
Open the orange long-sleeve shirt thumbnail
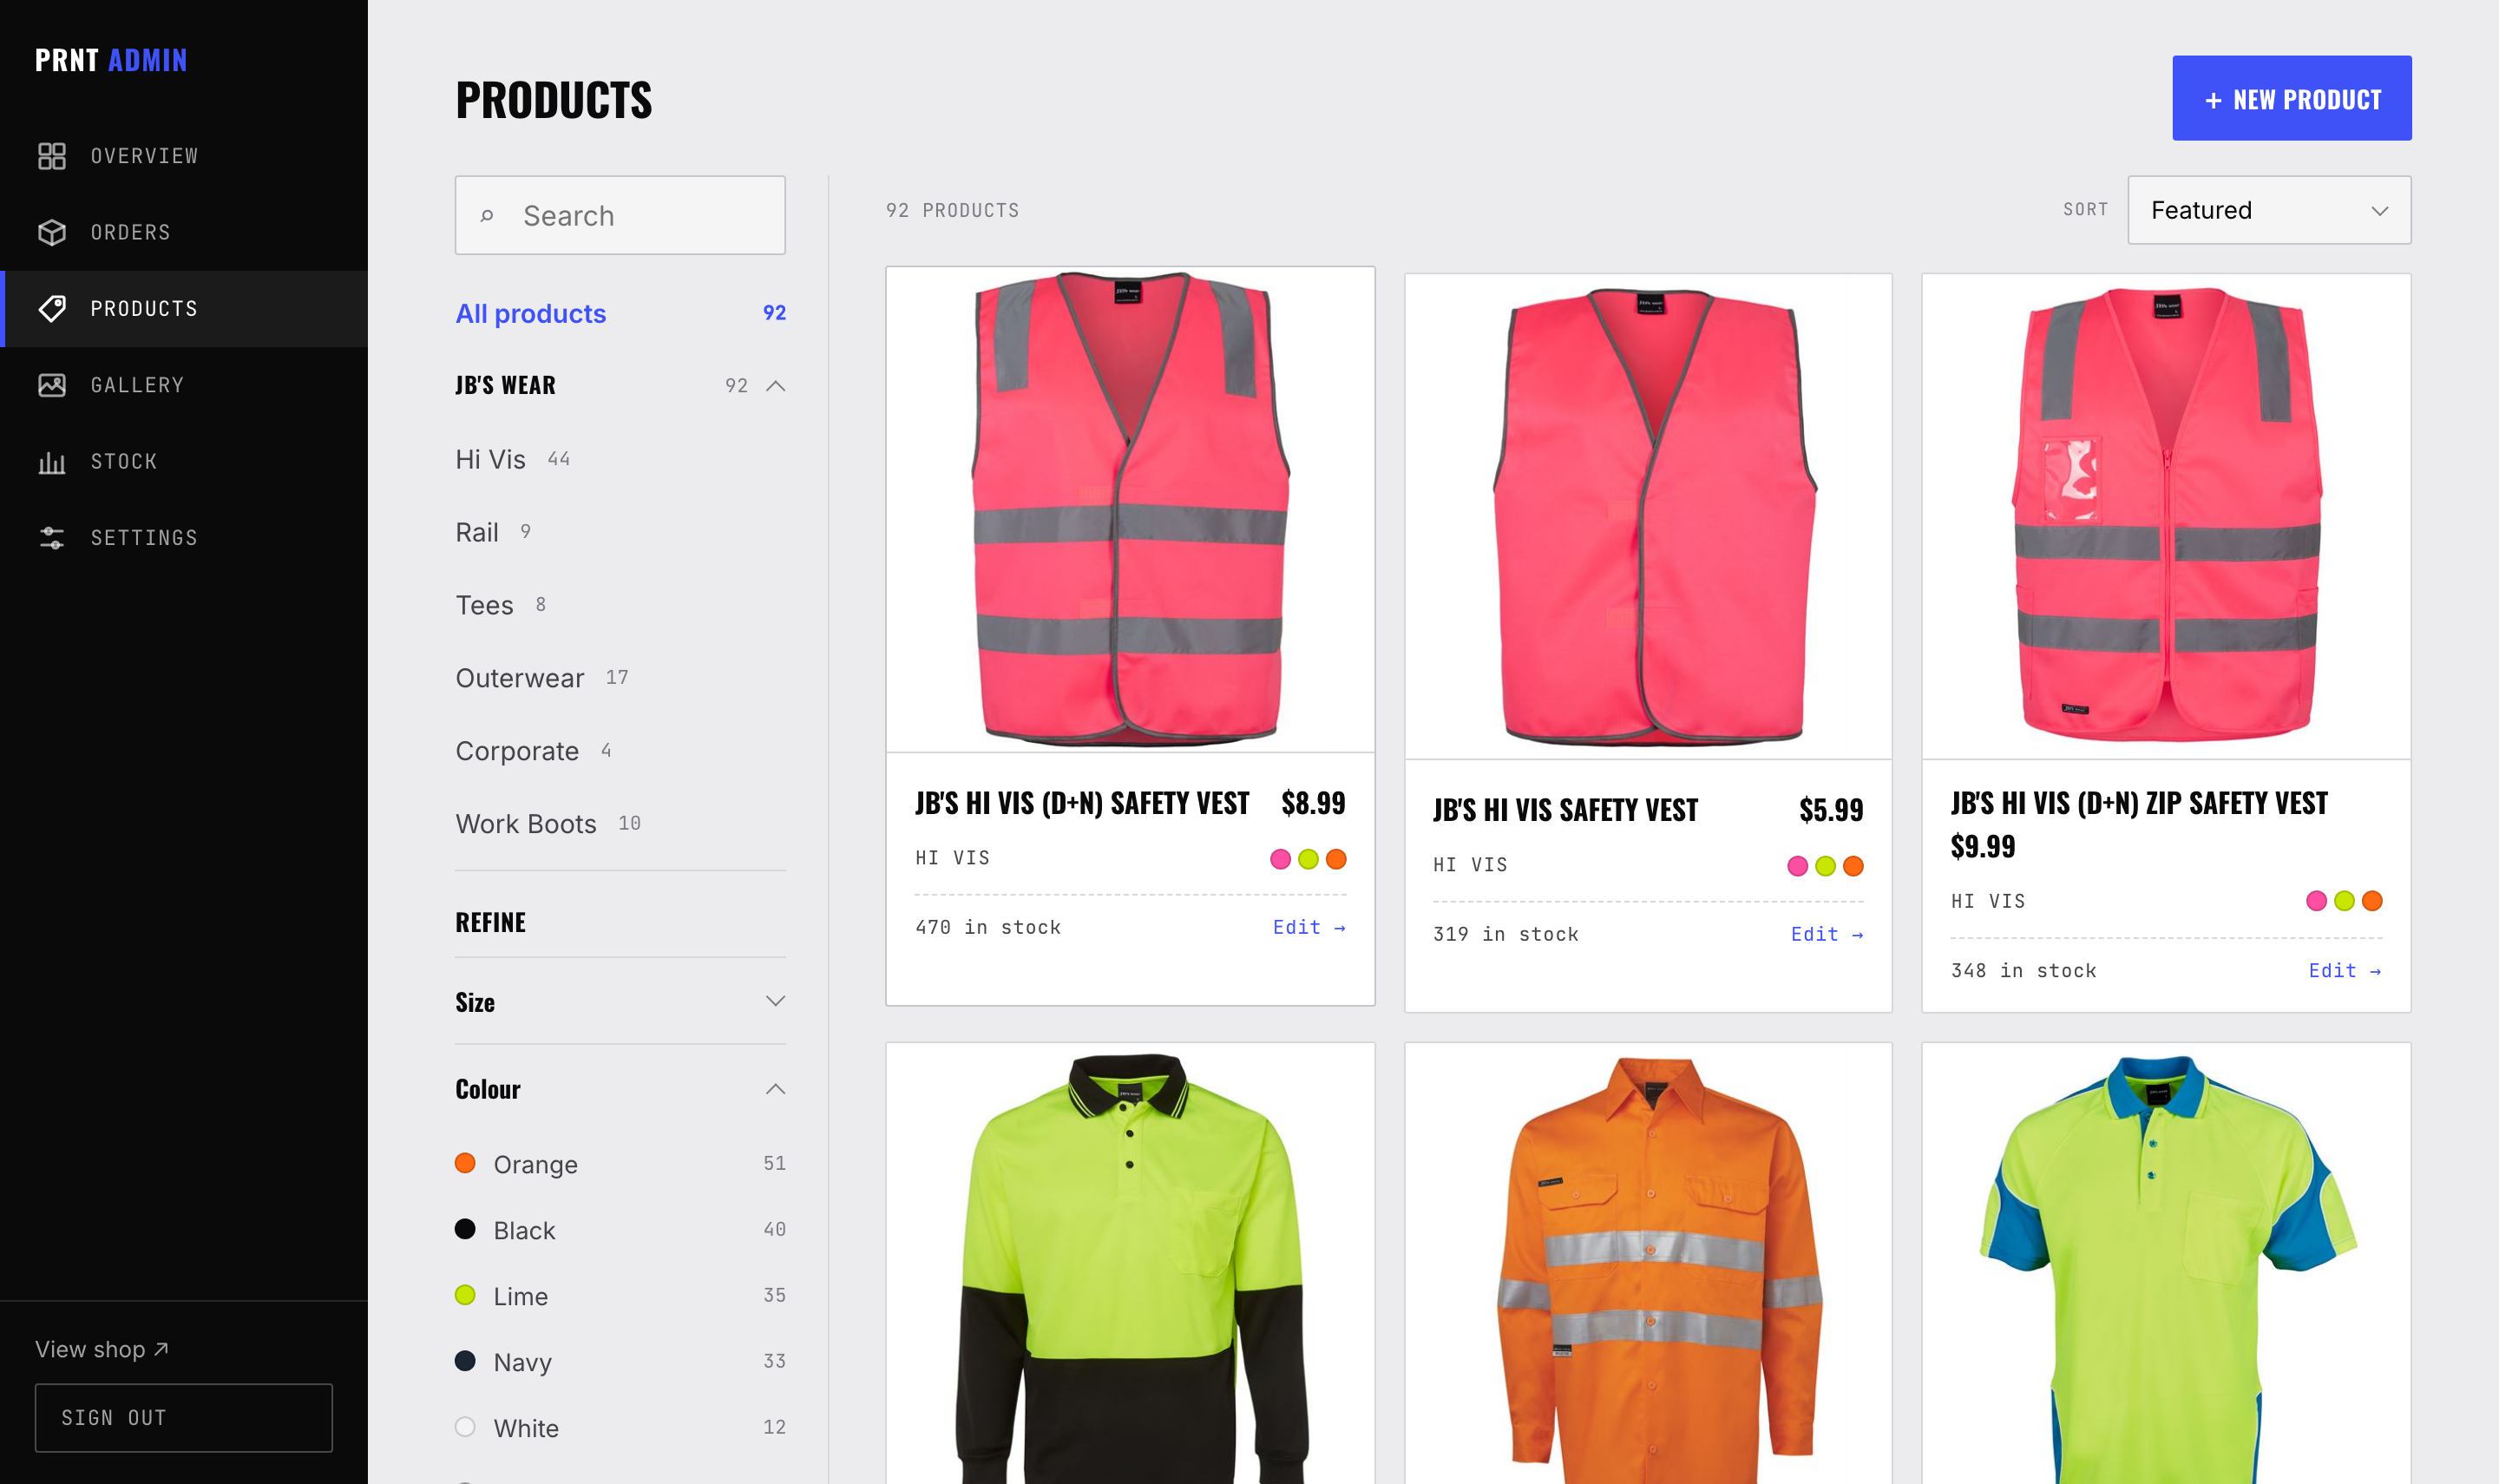[1649, 1264]
